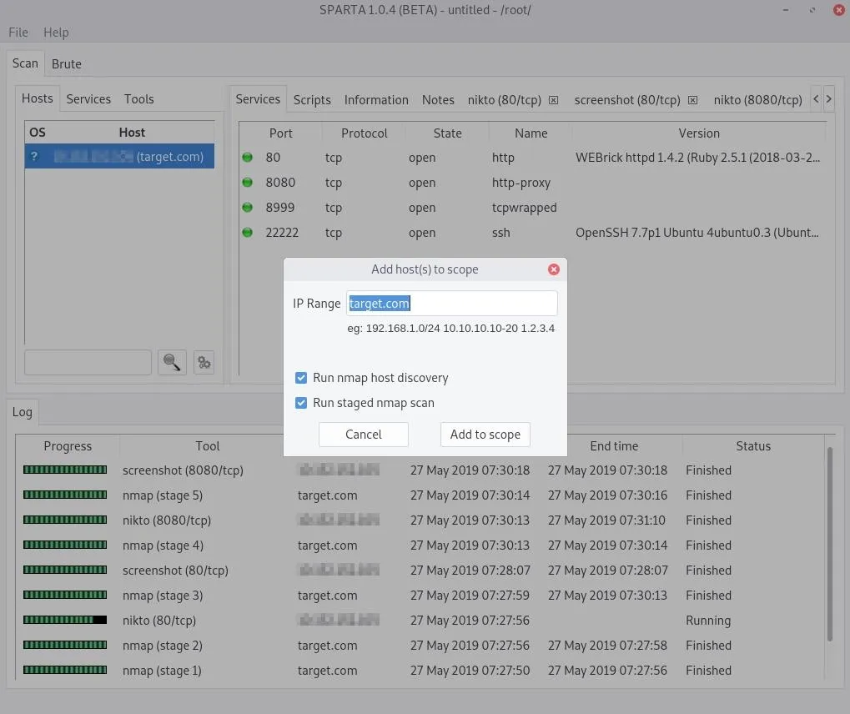850x714 pixels.
Task: Select the main Scan tab
Action: [x=25, y=63]
